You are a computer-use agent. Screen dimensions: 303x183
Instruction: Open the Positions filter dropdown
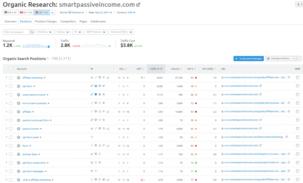pos(45,32)
